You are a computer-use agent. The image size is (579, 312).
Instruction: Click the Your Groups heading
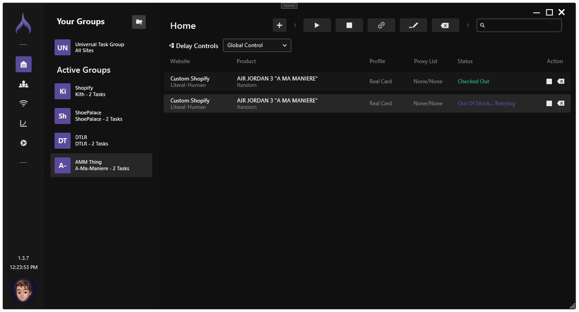[x=81, y=22]
